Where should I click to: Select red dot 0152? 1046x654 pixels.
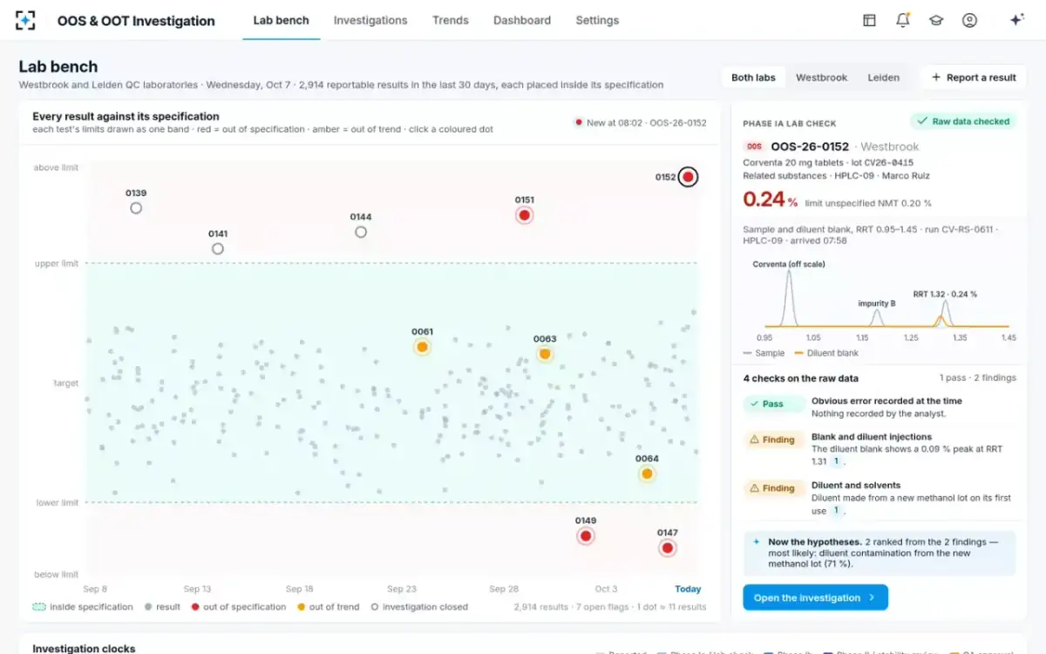688,177
